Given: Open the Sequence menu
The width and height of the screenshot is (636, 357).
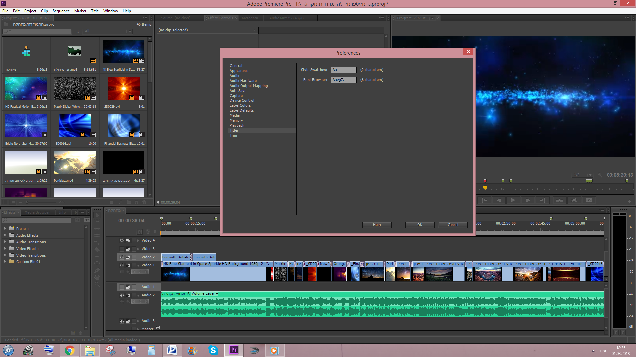Looking at the screenshot, I should (61, 11).
